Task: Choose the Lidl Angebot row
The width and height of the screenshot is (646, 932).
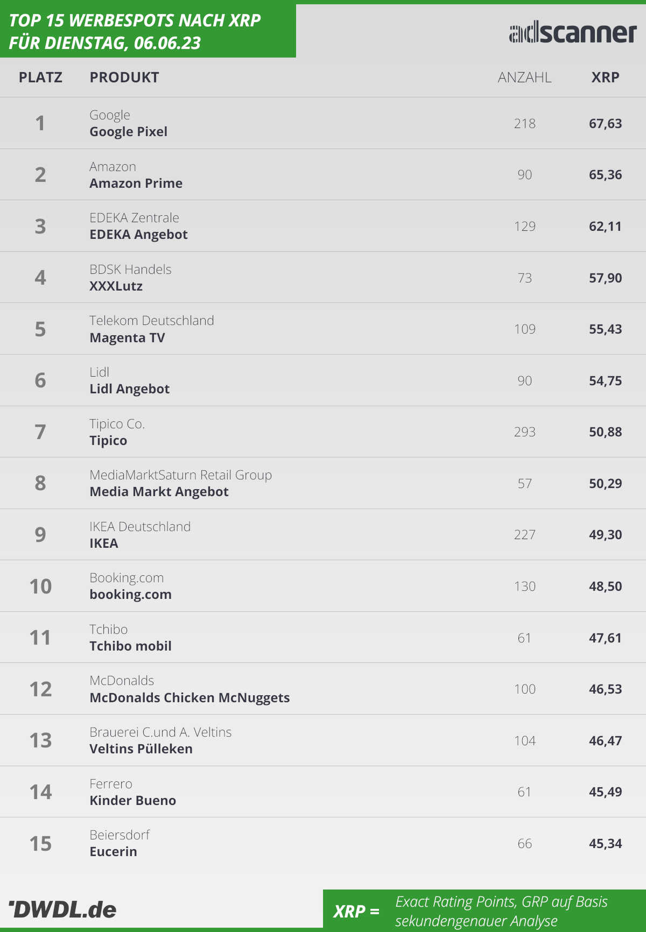Action: tap(323, 380)
